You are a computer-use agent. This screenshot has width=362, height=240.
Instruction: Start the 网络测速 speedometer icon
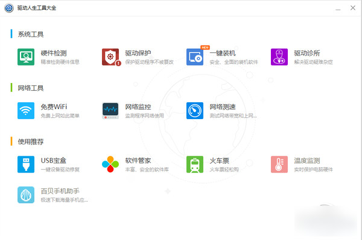[195, 111]
